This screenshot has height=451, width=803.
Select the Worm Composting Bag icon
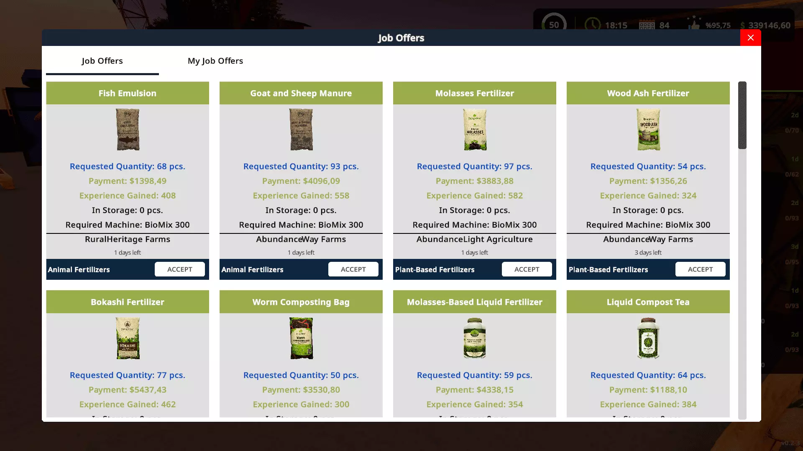click(x=301, y=338)
